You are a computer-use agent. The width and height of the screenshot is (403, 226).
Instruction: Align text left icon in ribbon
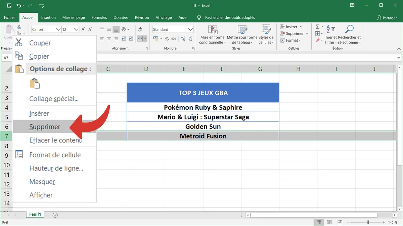102,39
